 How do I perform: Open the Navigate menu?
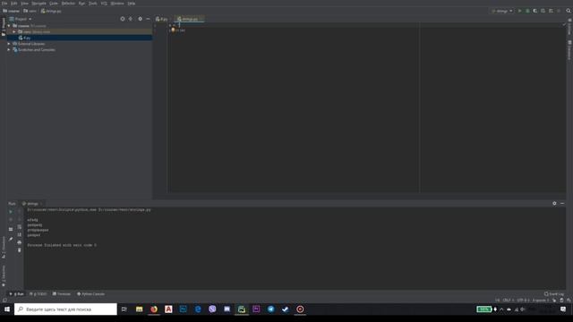38,4
